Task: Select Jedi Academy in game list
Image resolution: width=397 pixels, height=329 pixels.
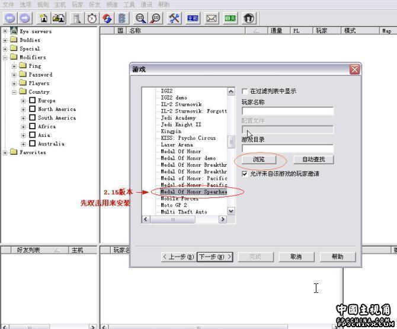Action: pyautogui.click(x=178, y=118)
